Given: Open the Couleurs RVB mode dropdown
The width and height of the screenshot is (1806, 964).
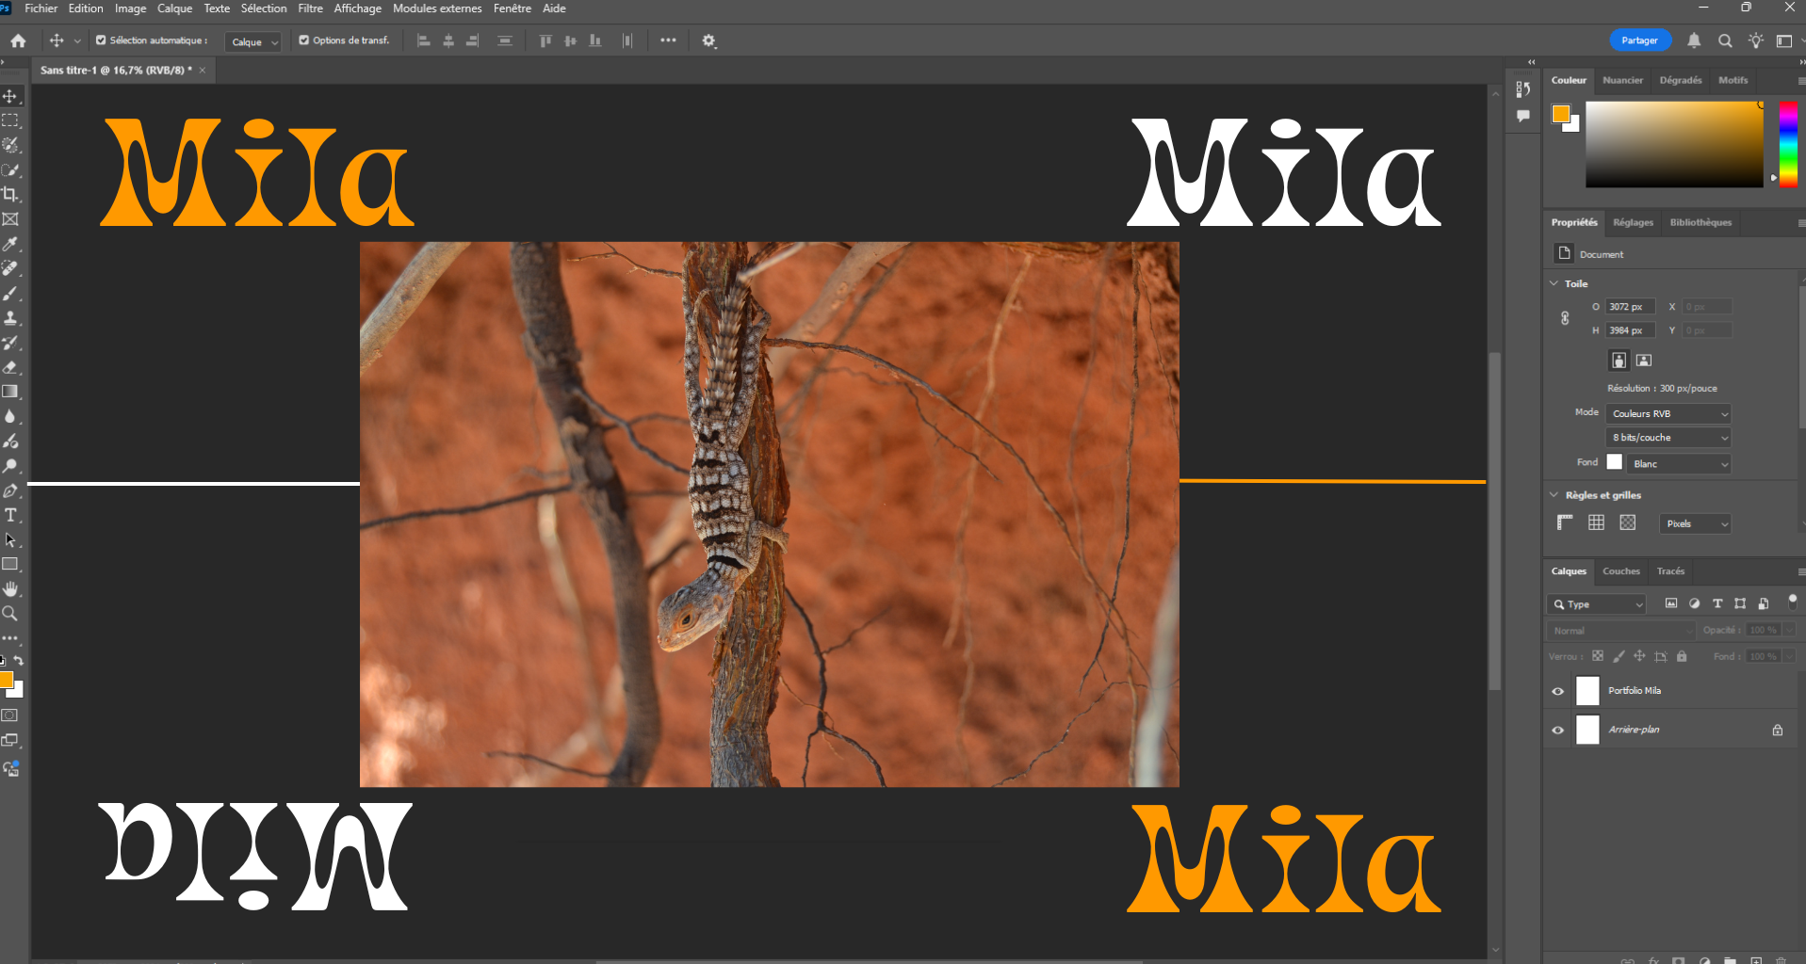Looking at the screenshot, I should point(1668,413).
